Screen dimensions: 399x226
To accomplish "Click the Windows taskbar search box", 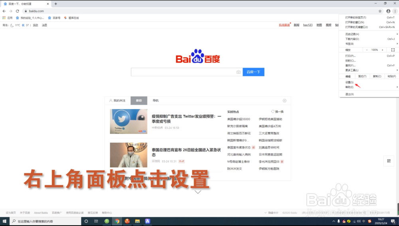I will [x=45, y=221].
